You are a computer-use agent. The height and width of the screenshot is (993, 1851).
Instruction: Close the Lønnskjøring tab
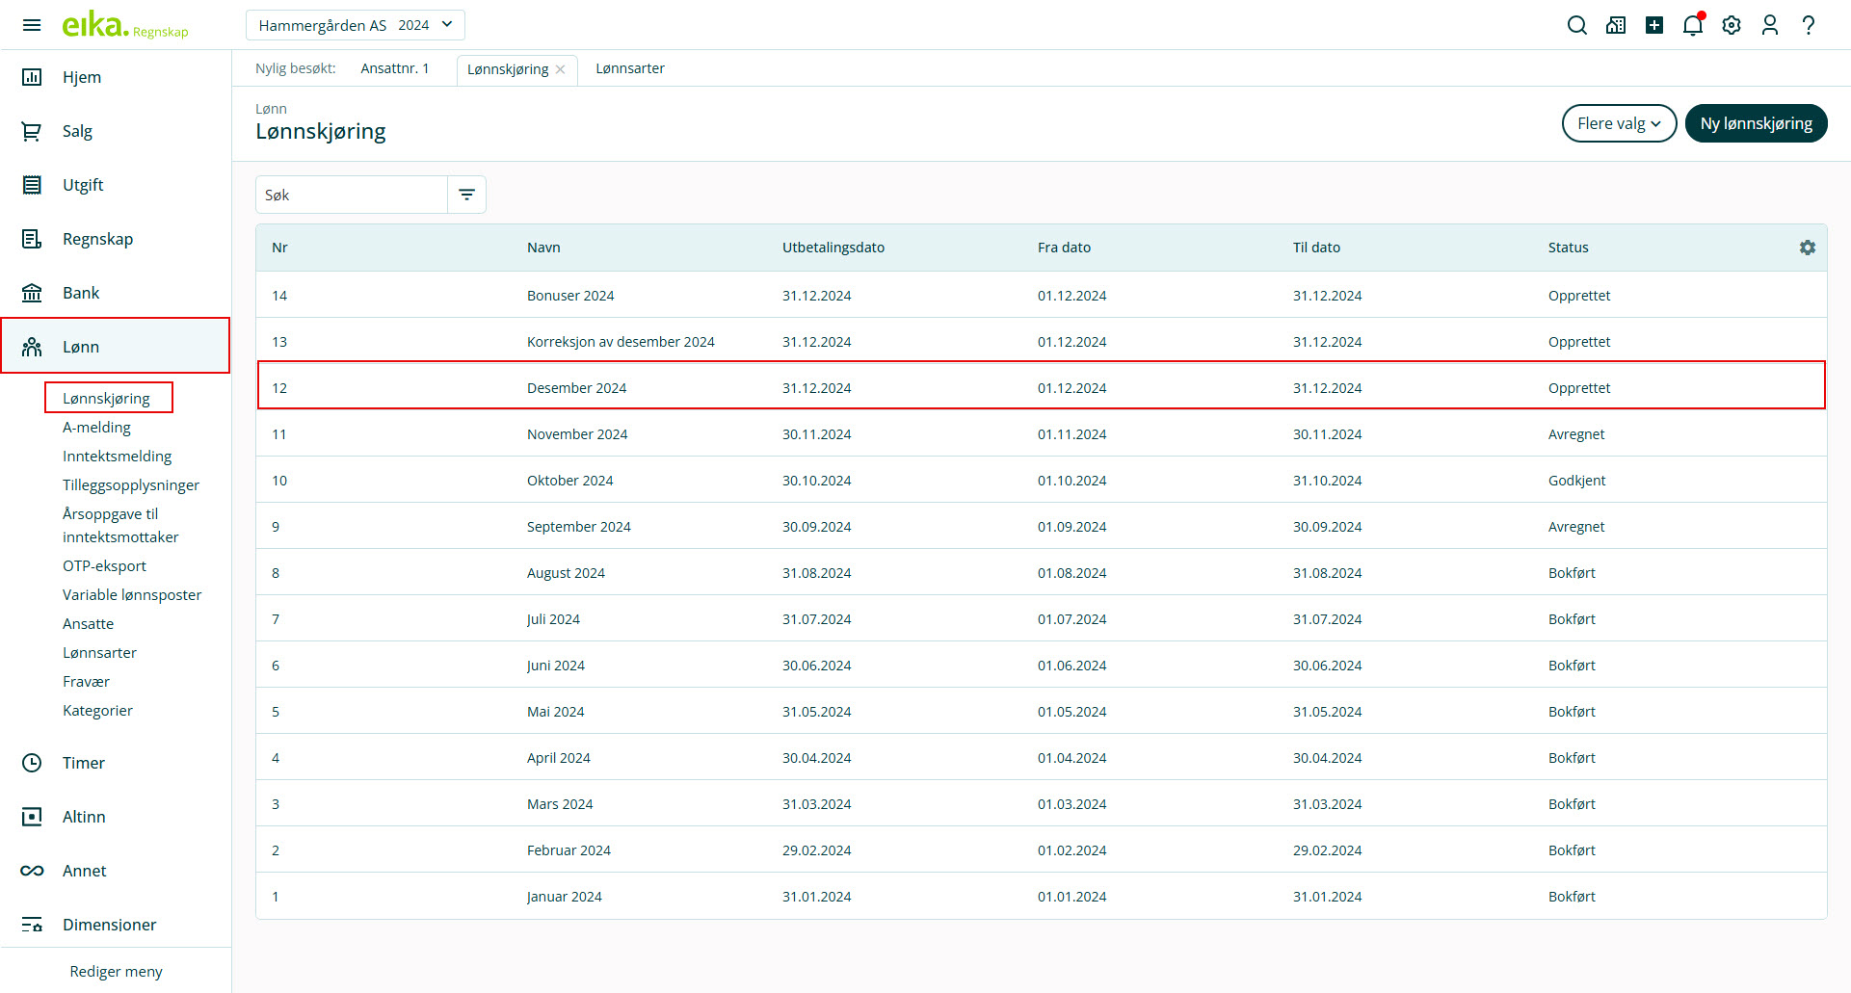pos(561,69)
